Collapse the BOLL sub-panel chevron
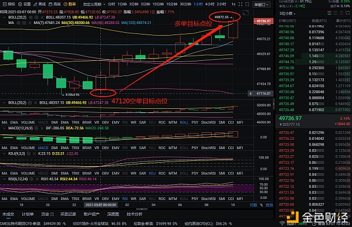 click(x=4, y=102)
